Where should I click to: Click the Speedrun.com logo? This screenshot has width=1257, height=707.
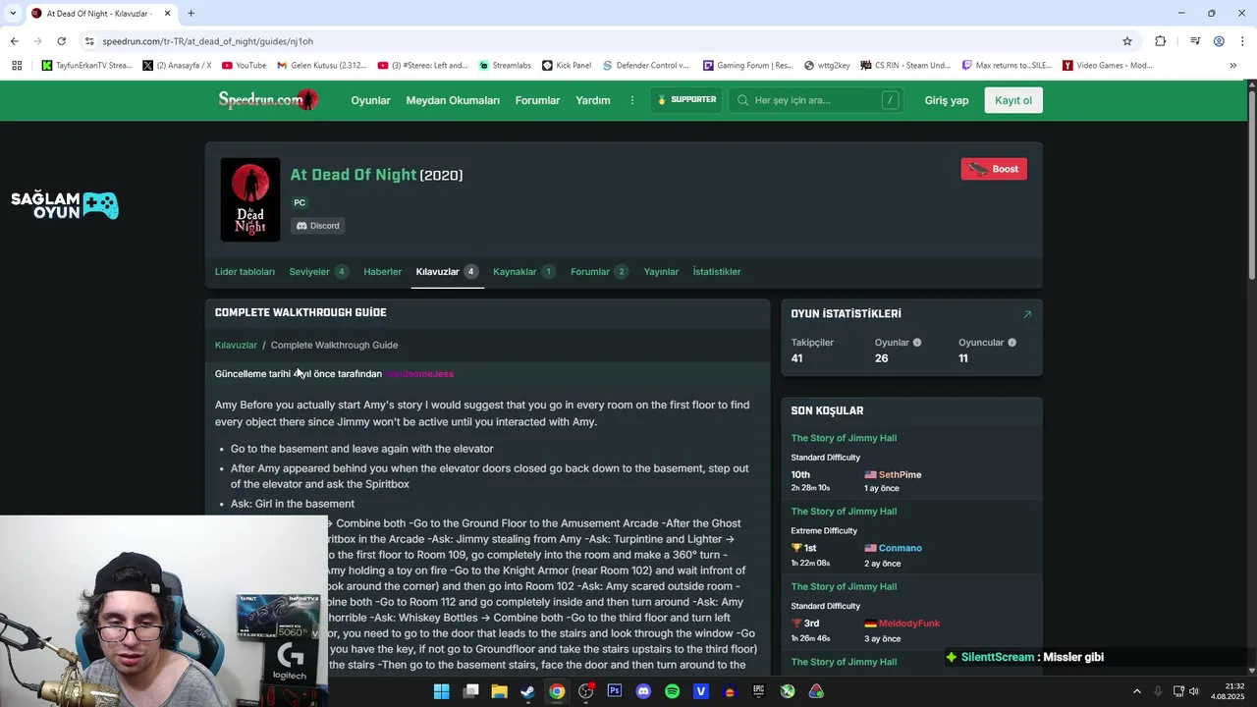click(268, 100)
